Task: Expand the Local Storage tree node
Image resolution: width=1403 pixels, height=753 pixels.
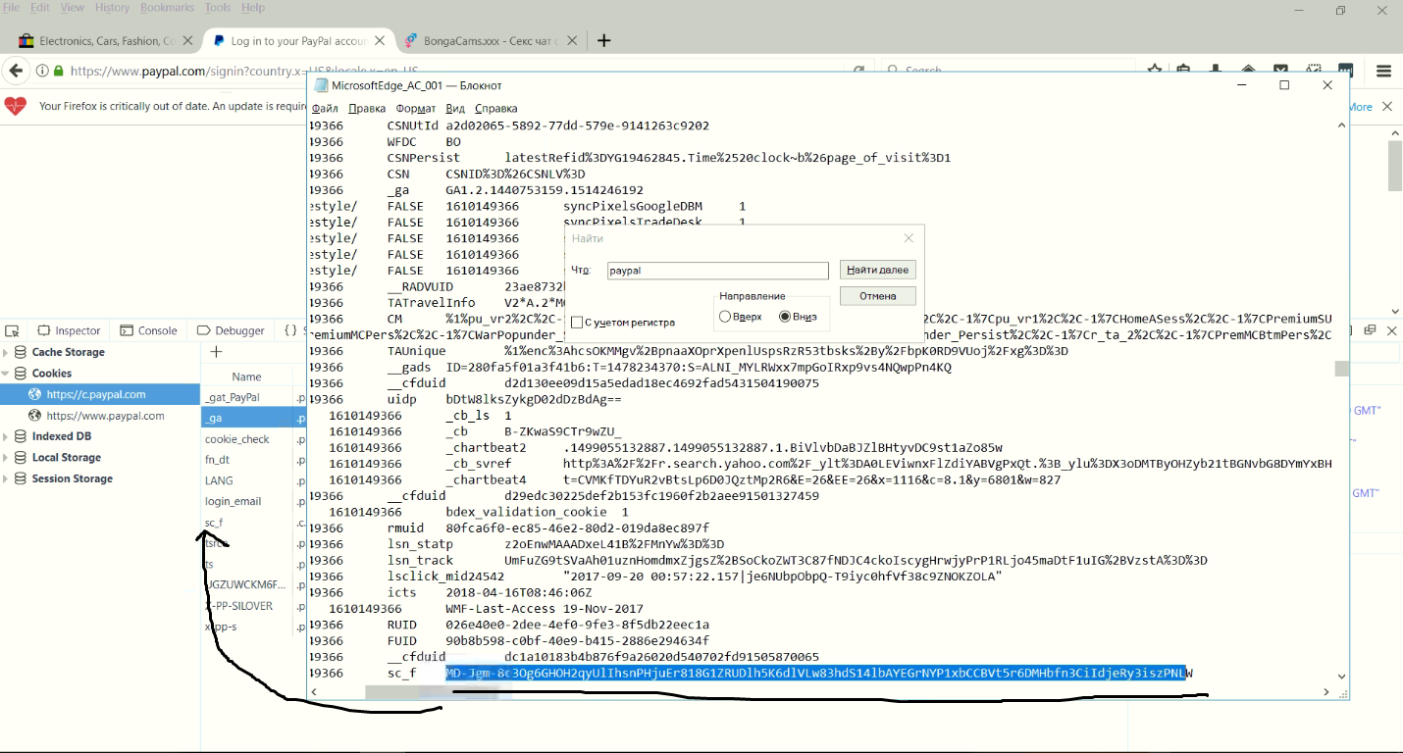Action: pos(6,458)
